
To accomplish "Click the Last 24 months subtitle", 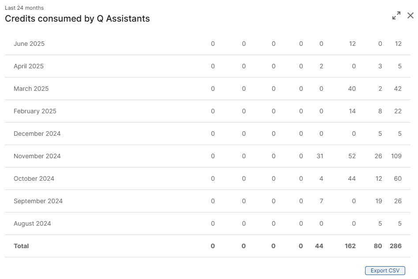I will click(x=24, y=8).
